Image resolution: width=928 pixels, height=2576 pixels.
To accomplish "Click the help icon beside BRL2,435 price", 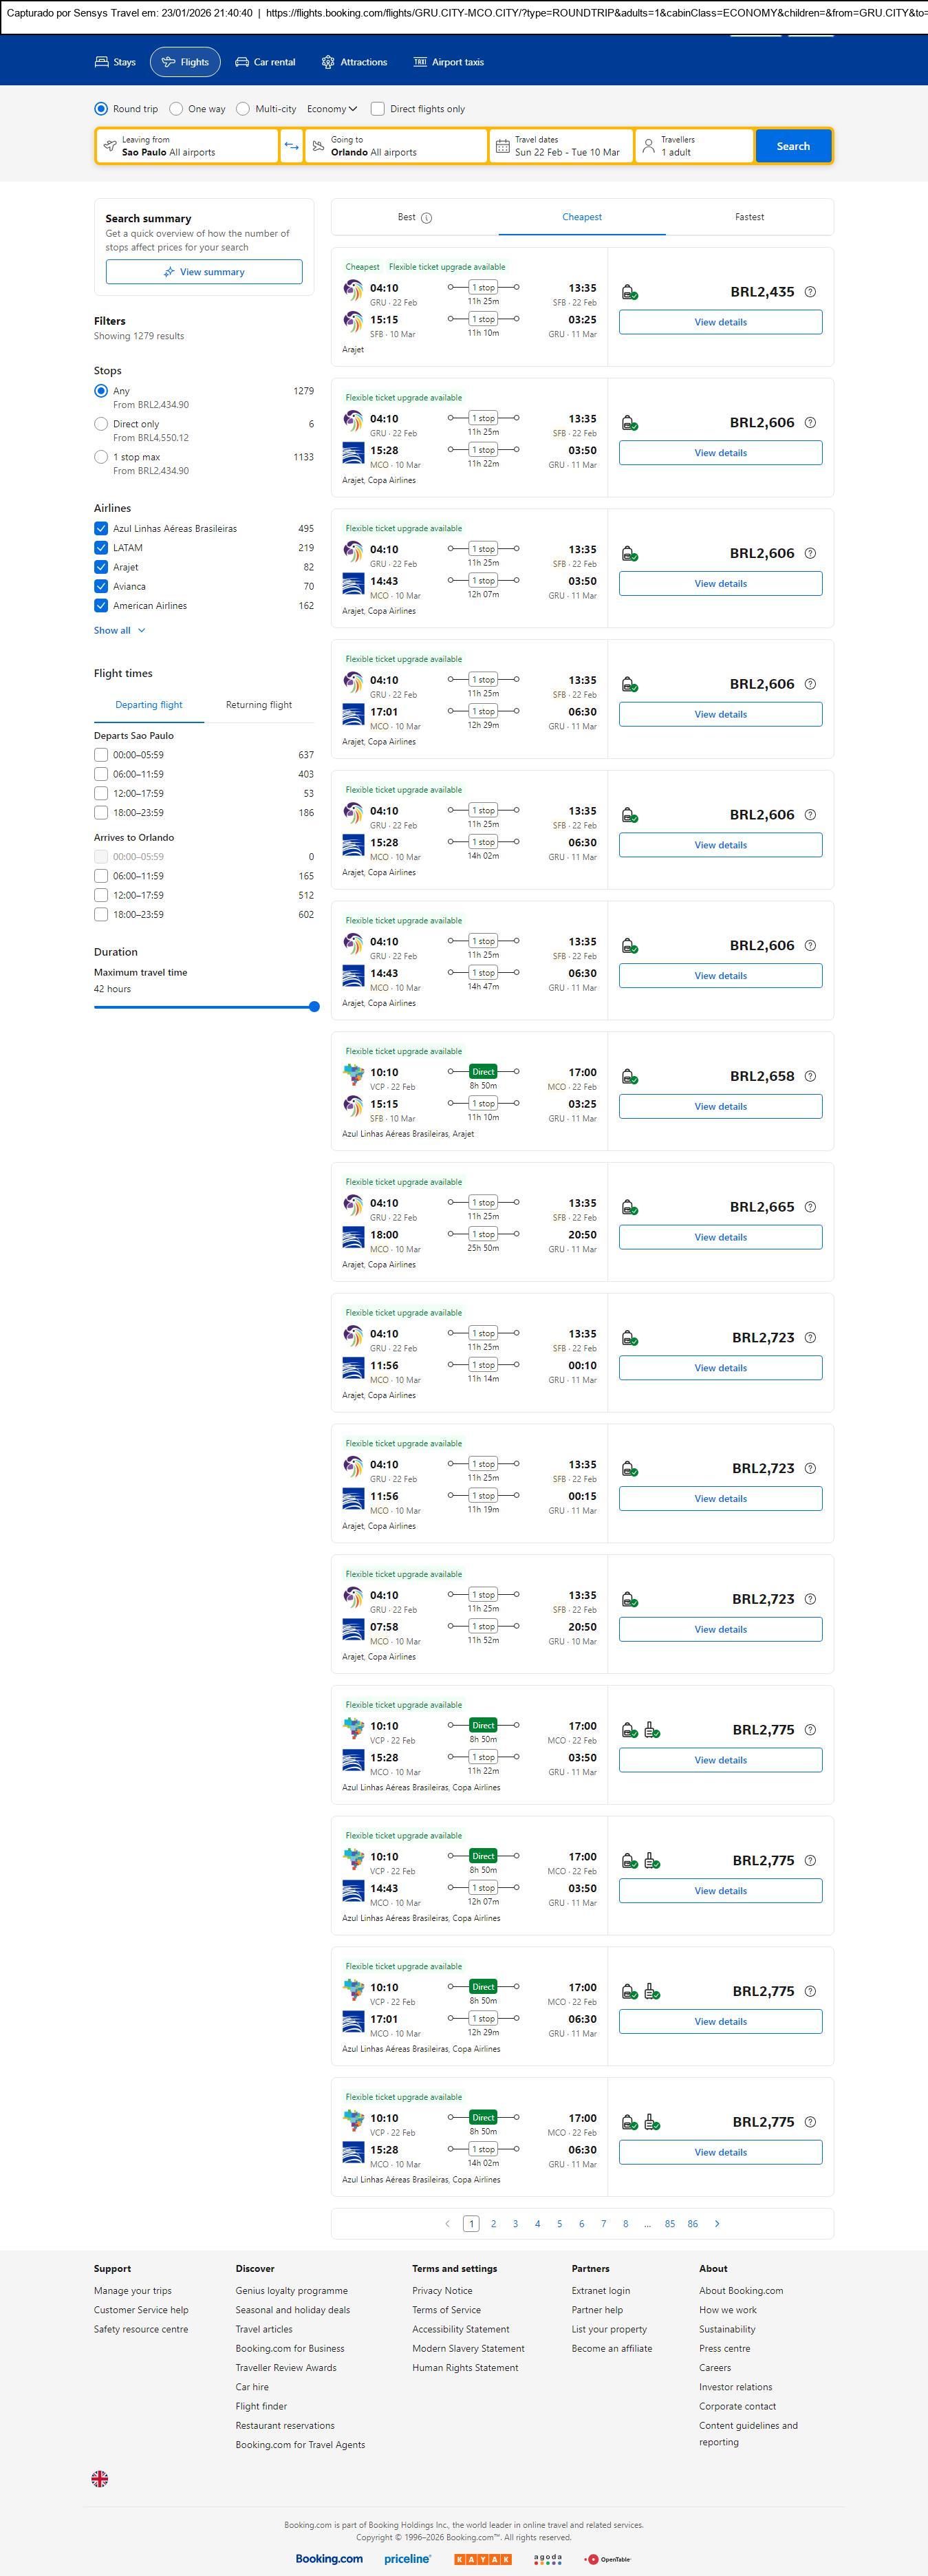I will pyautogui.click(x=810, y=292).
